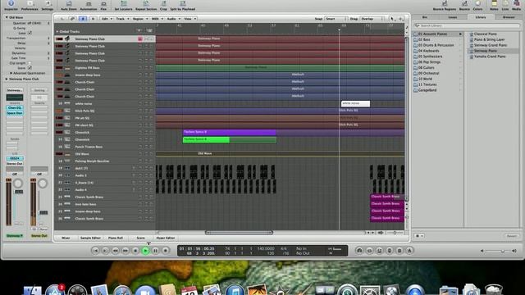The image size is (525, 295).
Task: Select the Yamaha Grand Piano preset
Action: [490, 57]
